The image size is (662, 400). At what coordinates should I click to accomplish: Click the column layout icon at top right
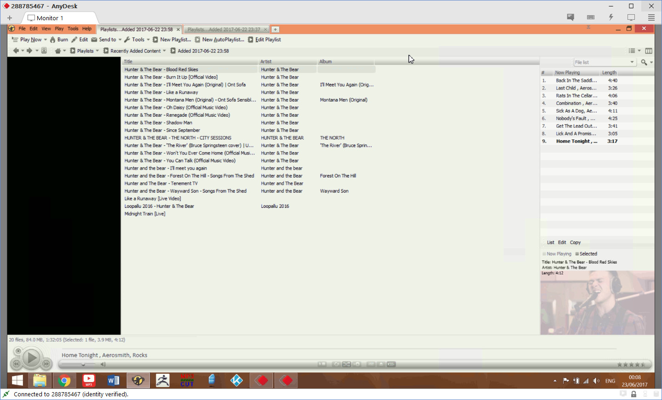(649, 51)
